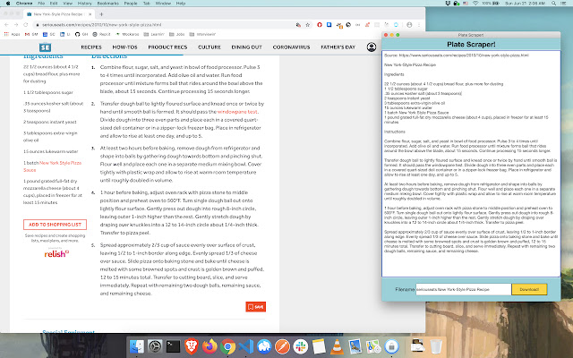Select the DINING OUT navigation item
The image size is (573, 358).
[x=247, y=47]
